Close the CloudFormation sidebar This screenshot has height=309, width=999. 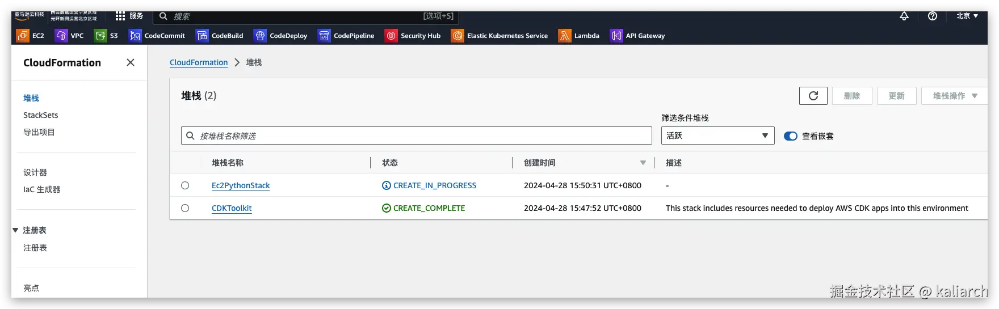coord(131,62)
